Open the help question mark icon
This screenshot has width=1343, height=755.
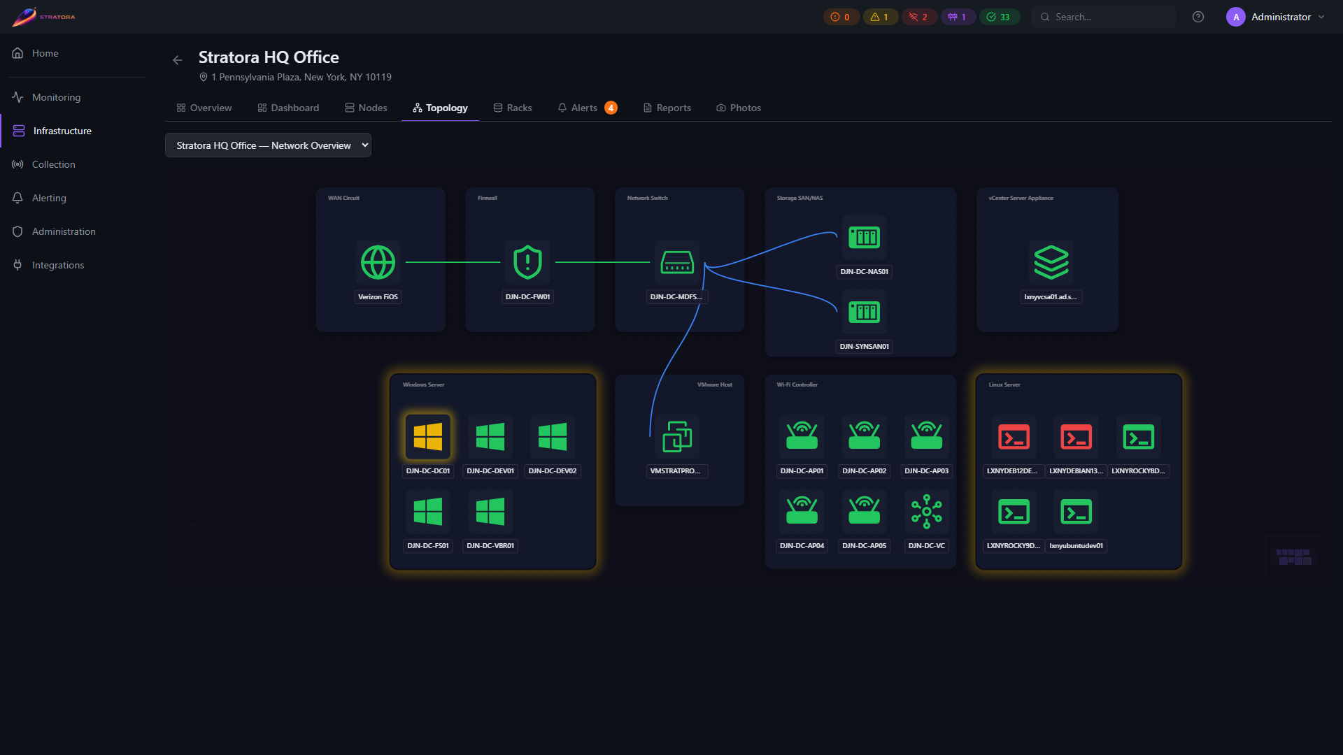(1198, 17)
